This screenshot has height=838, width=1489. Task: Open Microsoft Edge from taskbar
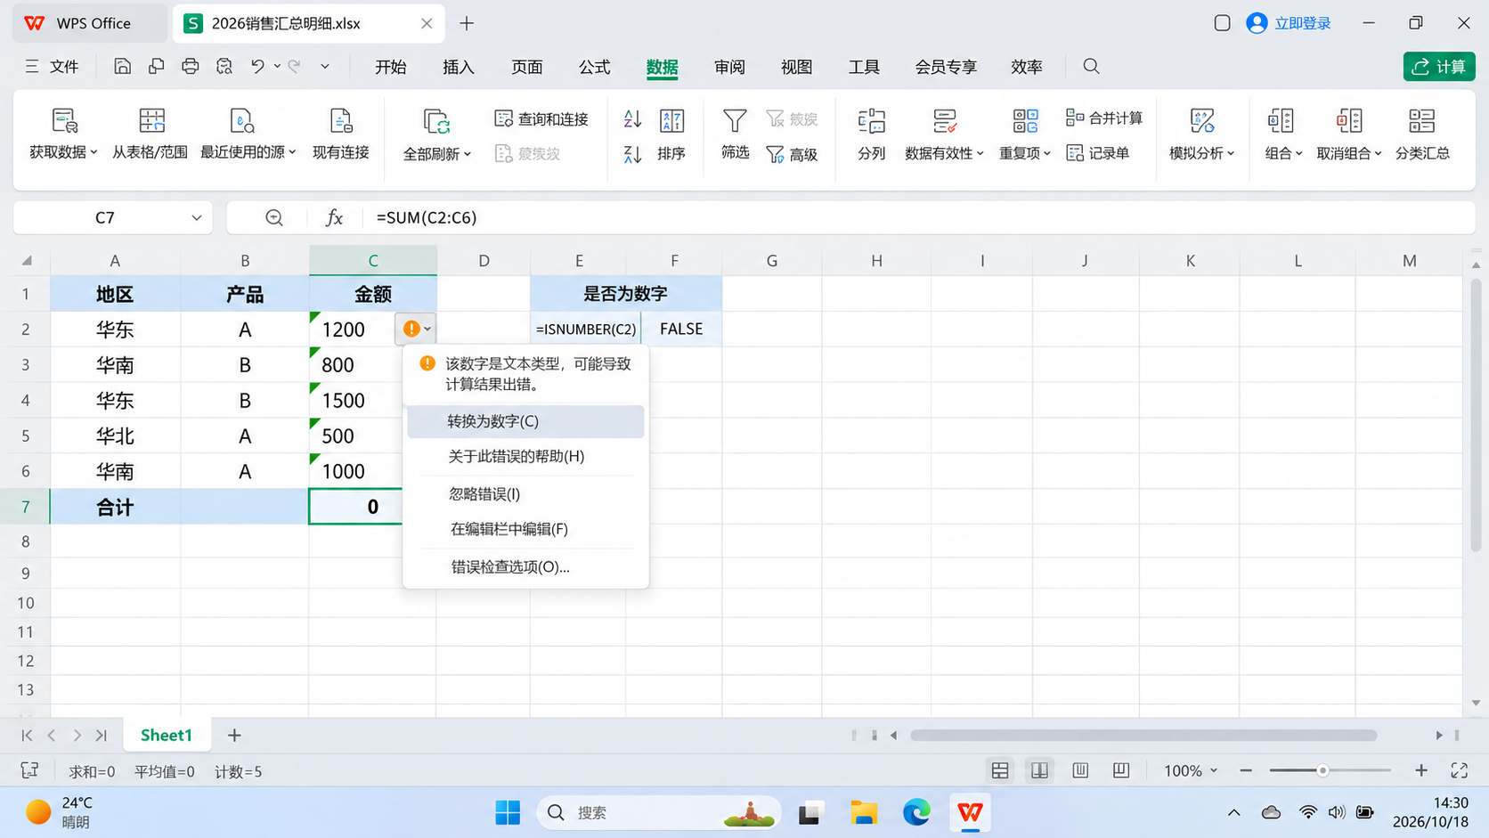tap(916, 812)
